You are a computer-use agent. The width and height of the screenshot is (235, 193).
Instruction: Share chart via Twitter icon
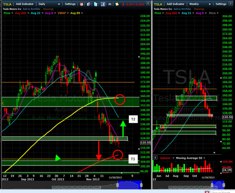point(96,4)
